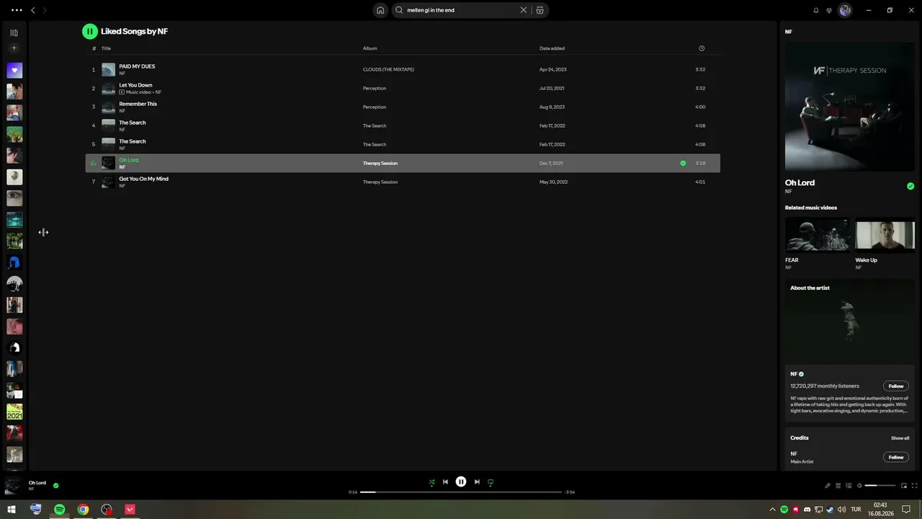
Task: Skip to next track
Action: pyautogui.click(x=477, y=482)
